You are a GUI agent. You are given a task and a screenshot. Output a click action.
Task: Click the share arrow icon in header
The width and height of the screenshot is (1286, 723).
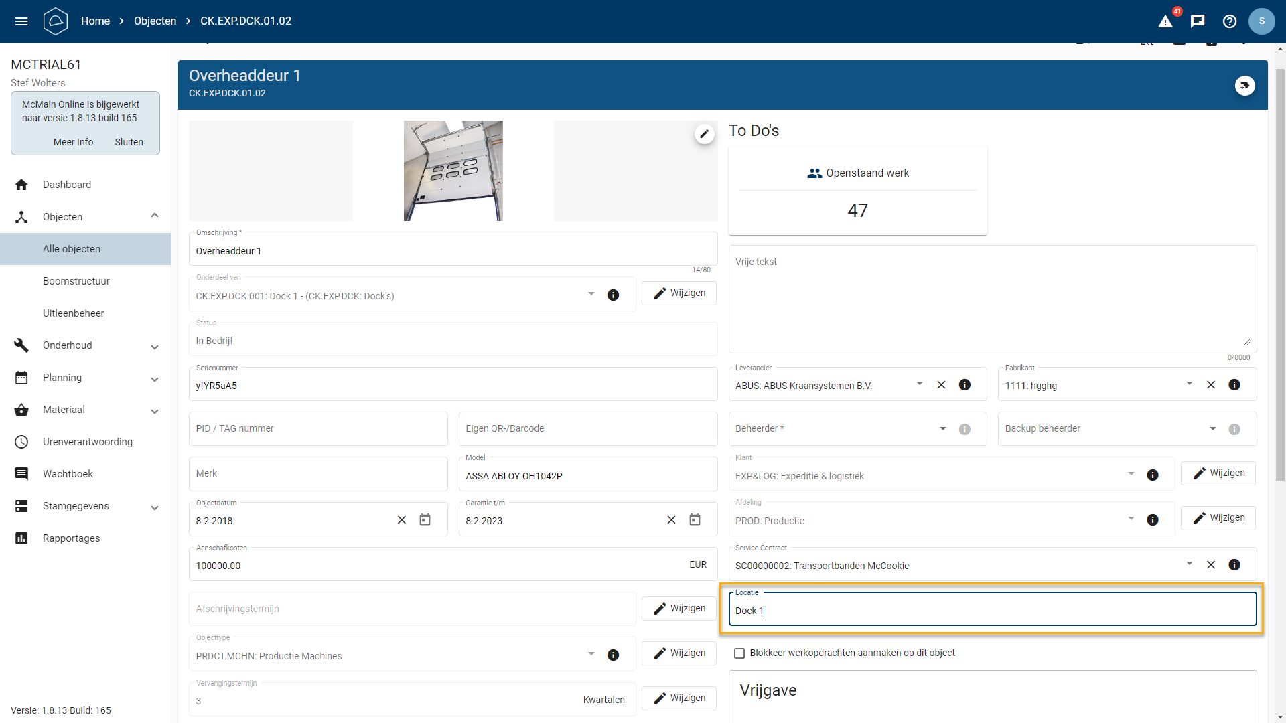click(x=1244, y=86)
